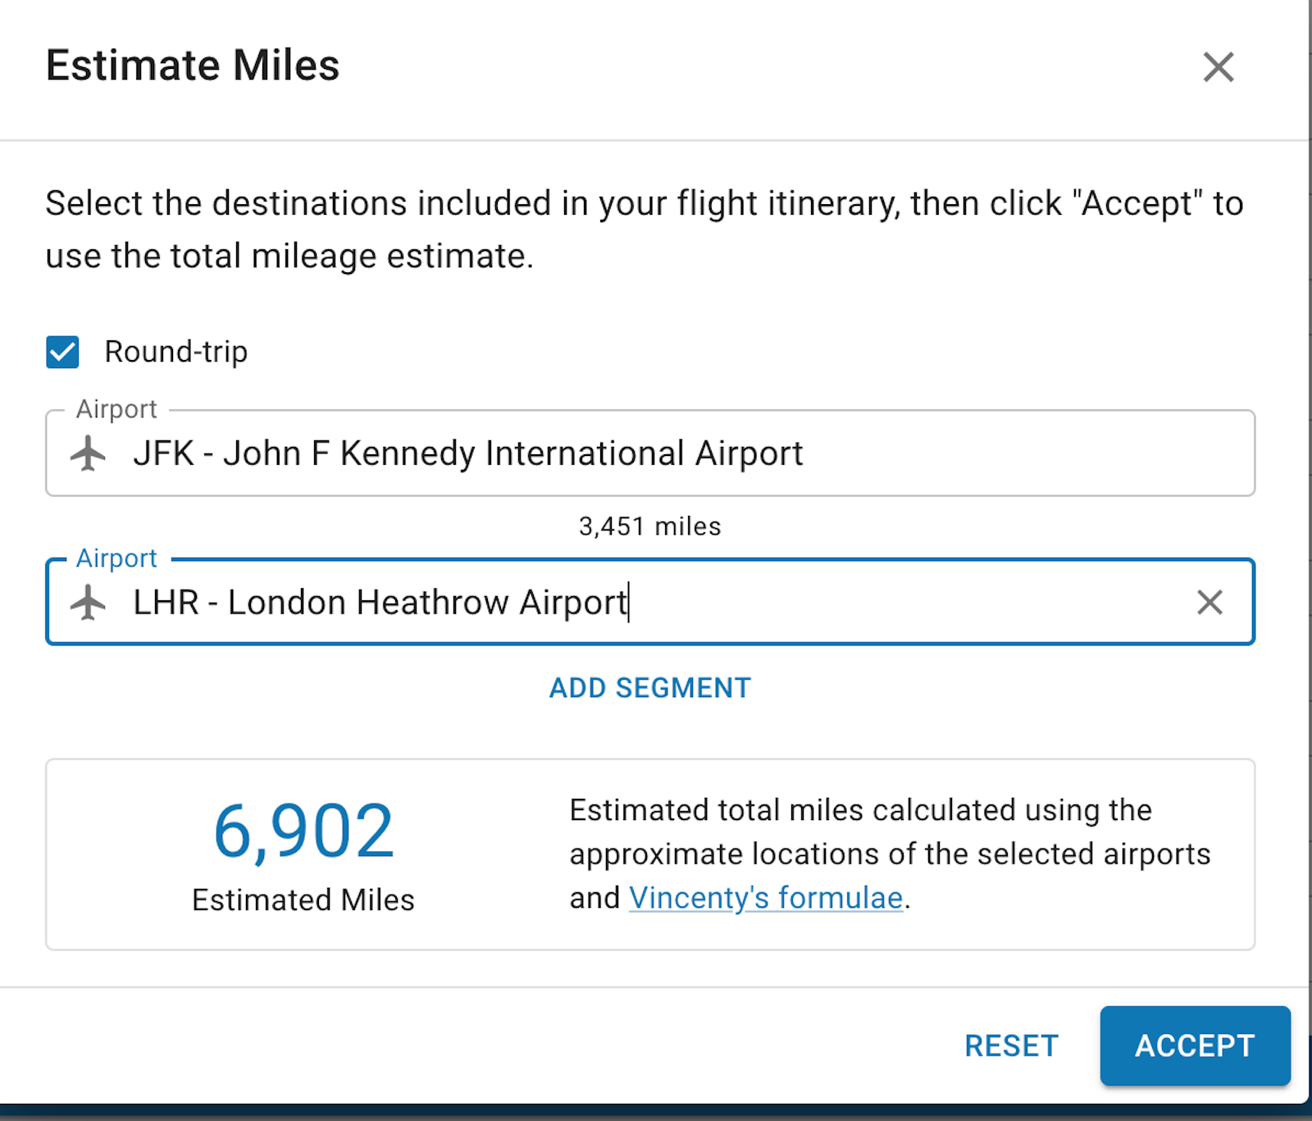Uncheck the Round-trip checkbox

pyautogui.click(x=62, y=352)
